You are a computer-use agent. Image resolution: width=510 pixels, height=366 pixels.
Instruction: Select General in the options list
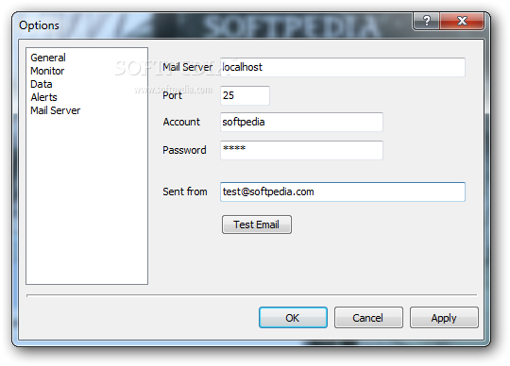point(48,58)
